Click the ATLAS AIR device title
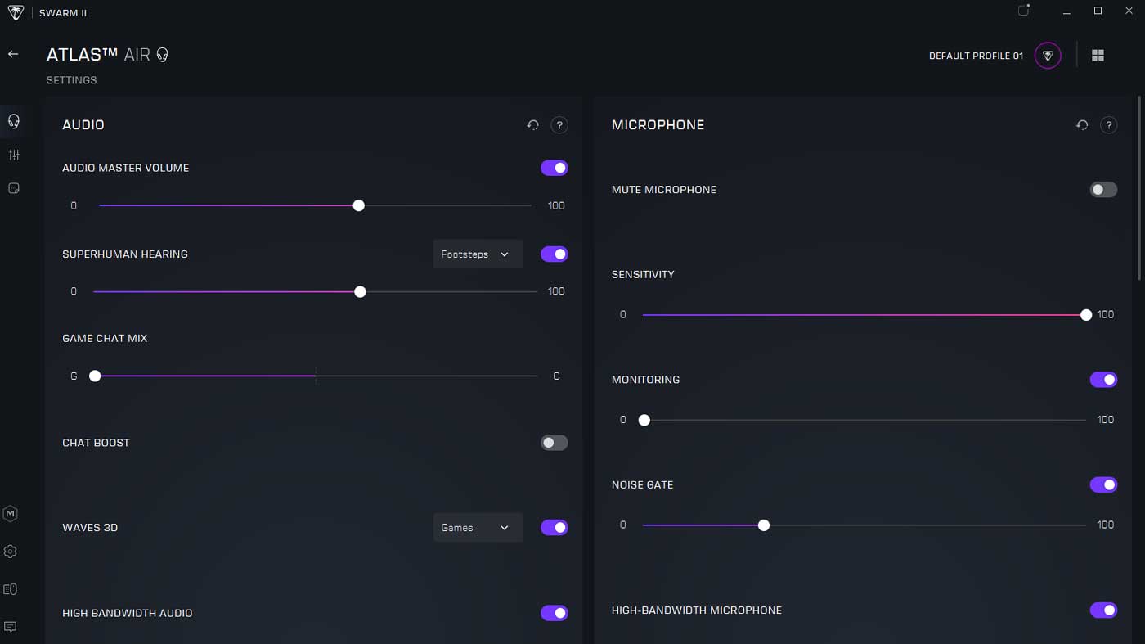The height and width of the screenshot is (644, 1145). click(x=98, y=55)
